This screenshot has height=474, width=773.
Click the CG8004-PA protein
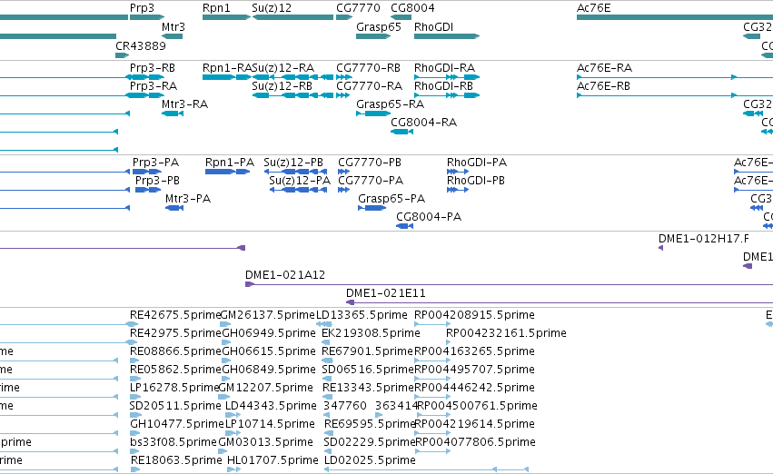405,226
